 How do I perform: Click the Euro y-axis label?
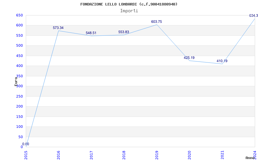16,81
